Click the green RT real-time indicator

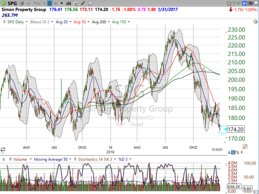[239, 3]
